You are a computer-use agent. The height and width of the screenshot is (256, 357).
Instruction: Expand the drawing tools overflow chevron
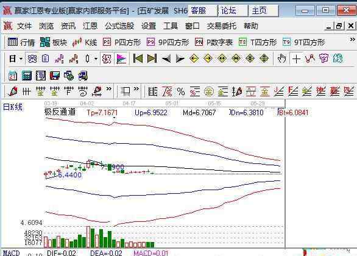(109, 88)
